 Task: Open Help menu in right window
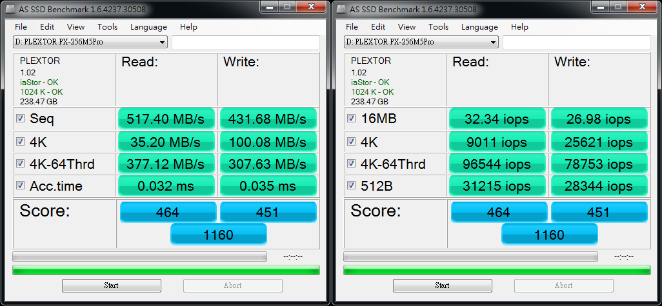[x=519, y=27]
